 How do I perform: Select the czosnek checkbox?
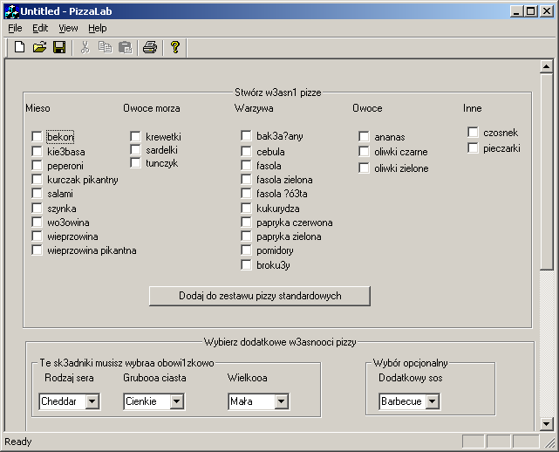474,133
